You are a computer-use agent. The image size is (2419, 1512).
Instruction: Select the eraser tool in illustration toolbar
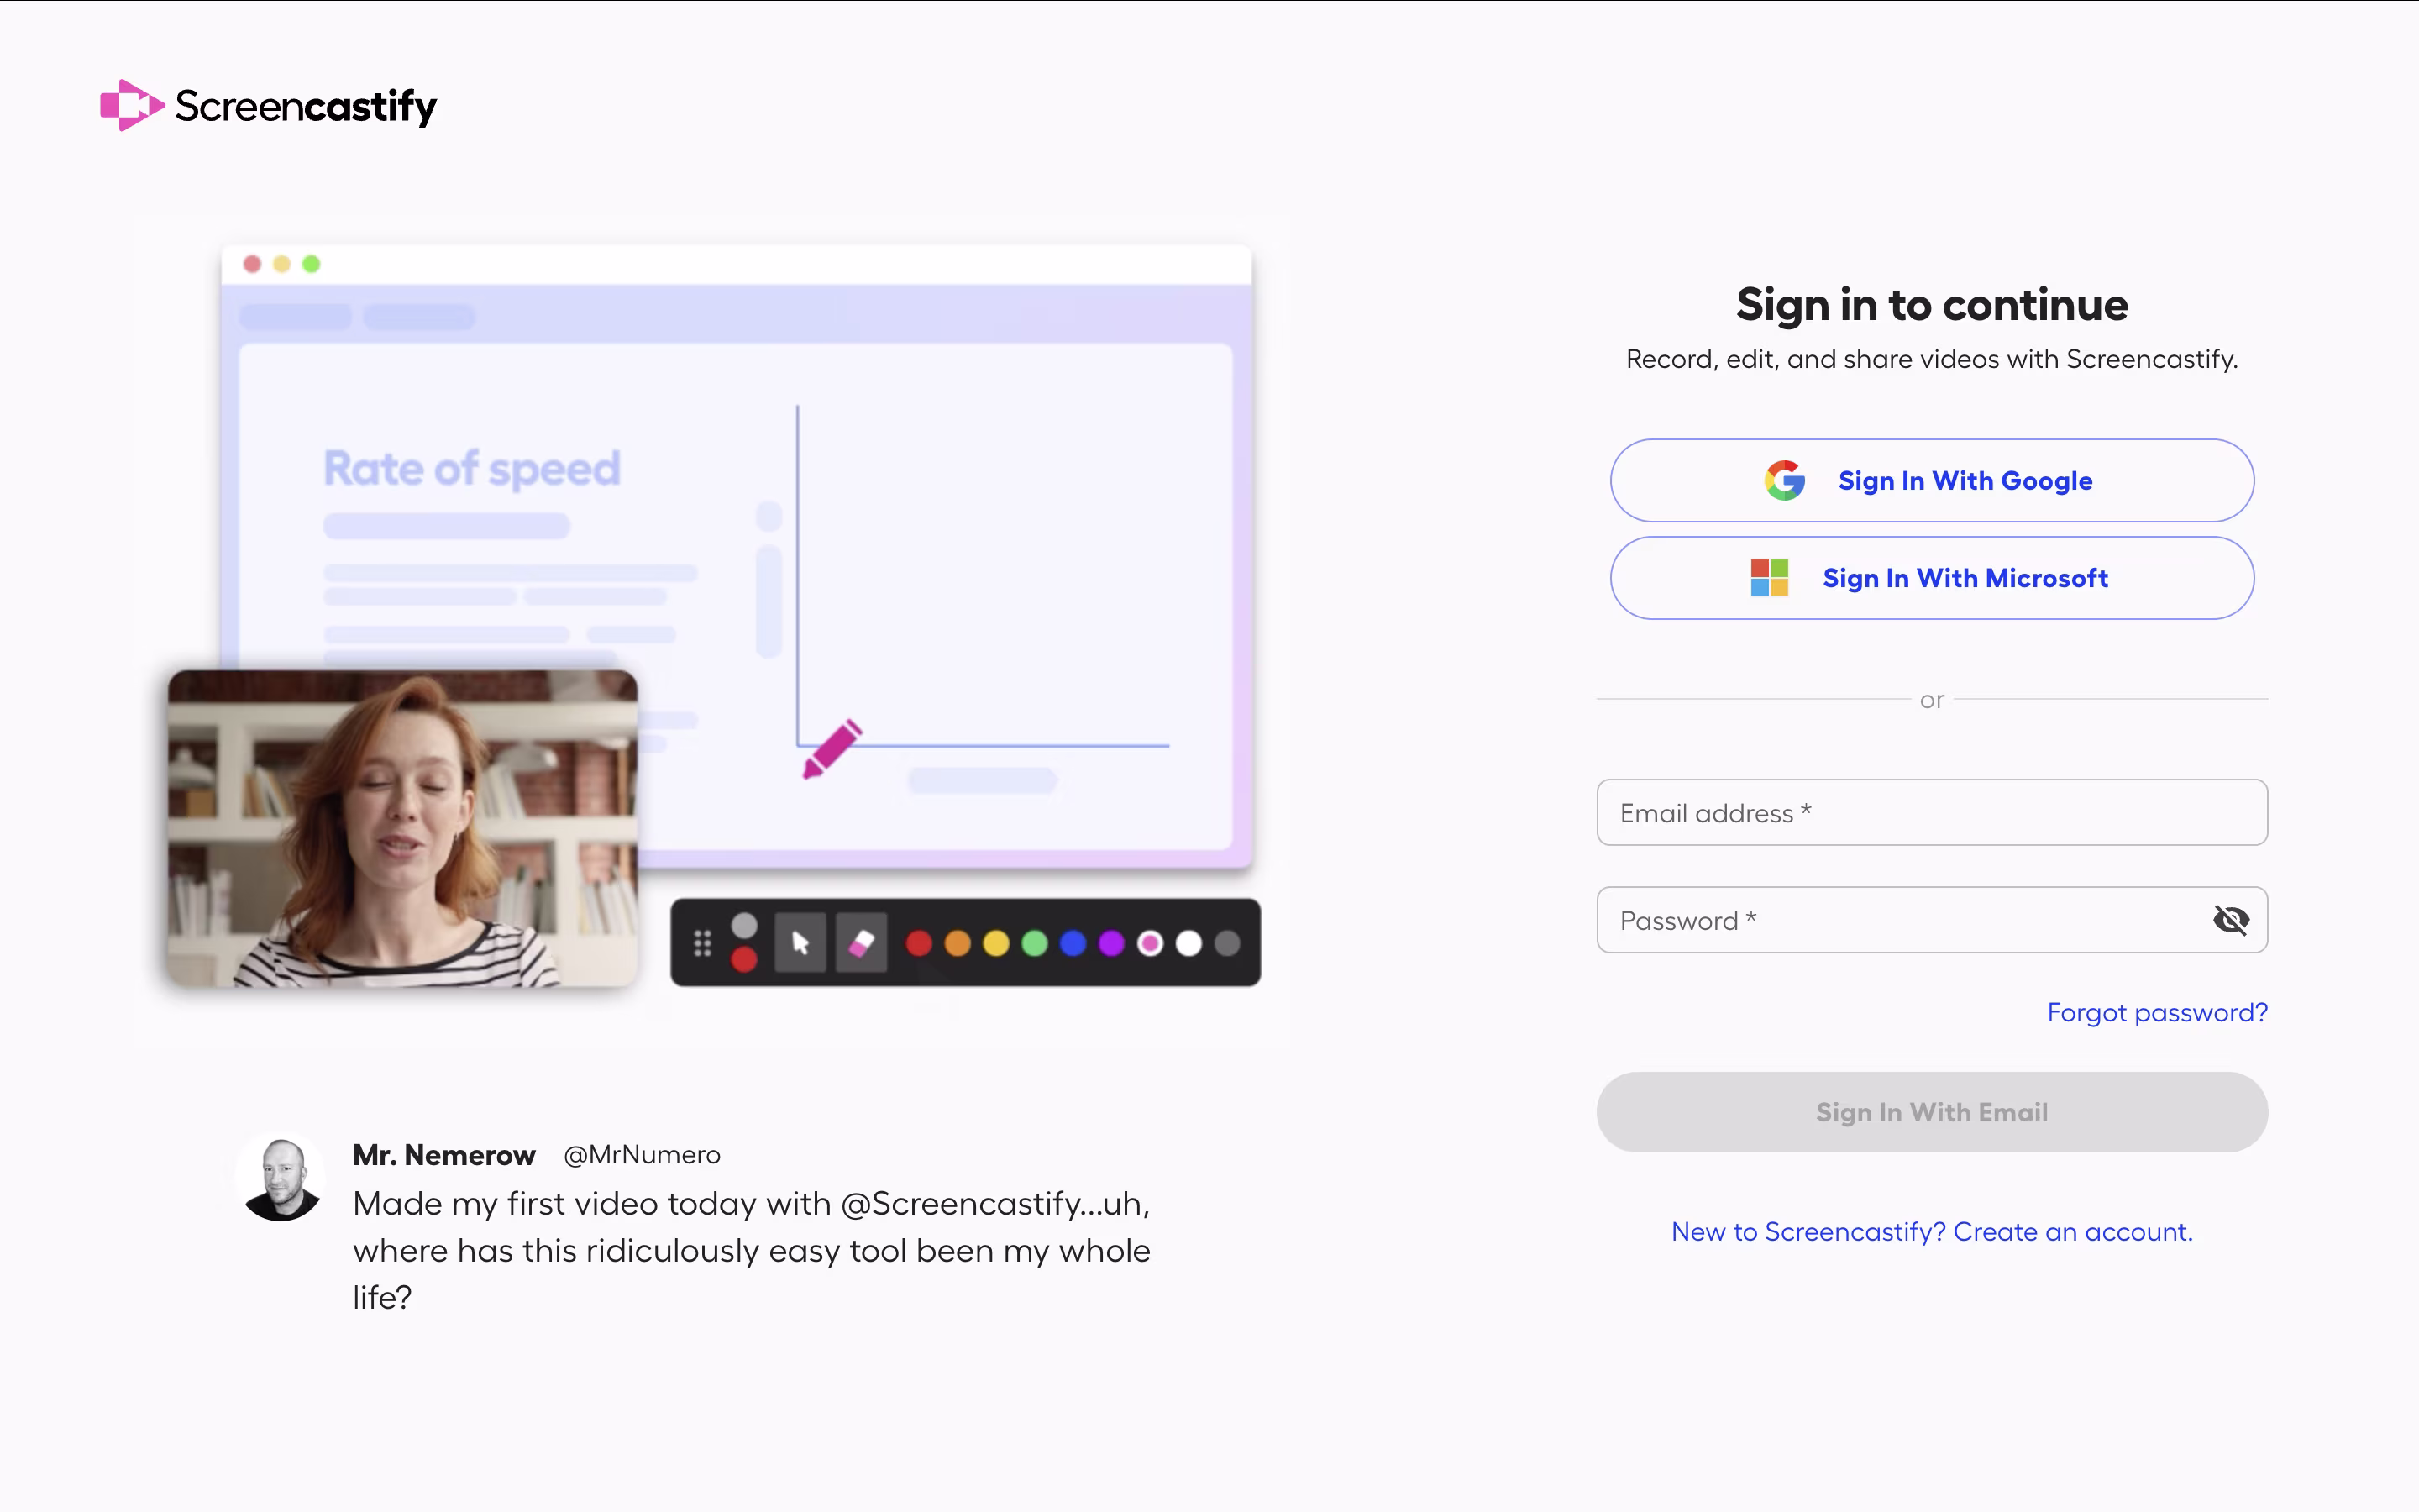(x=861, y=943)
